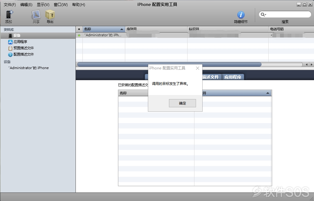
Task: Click the 设备 phone icon in sidebar
Action: coord(10,36)
